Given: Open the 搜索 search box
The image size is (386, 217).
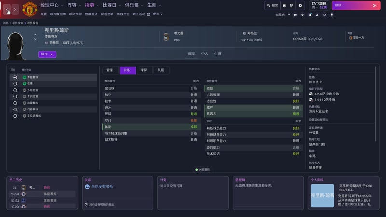Looking at the screenshot, I should pyautogui.click(x=273, y=5).
